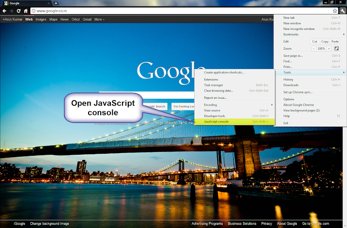The width and height of the screenshot is (347, 228).
Task: Decrease zoom with the minus button
Action: (314, 49)
